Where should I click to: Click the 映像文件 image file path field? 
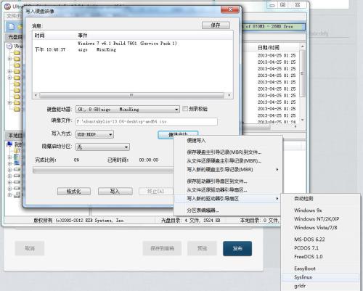tap(147, 121)
